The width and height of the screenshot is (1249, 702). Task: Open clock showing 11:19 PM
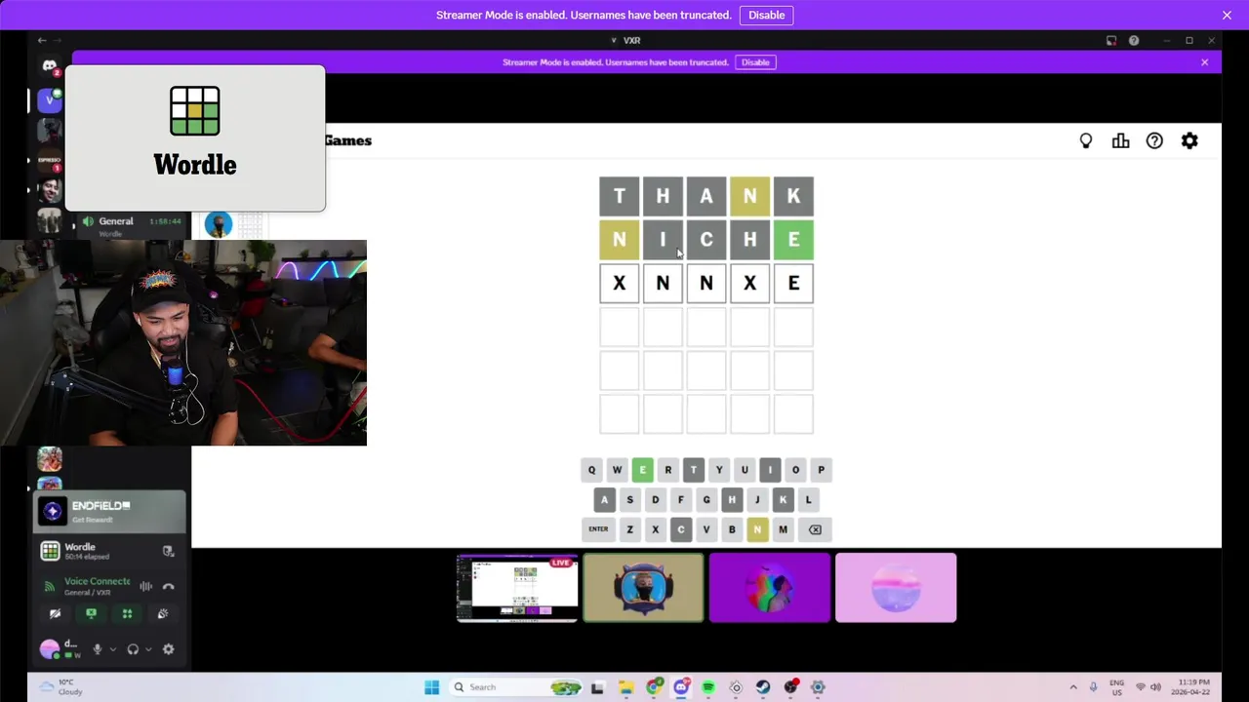point(1192,687)
